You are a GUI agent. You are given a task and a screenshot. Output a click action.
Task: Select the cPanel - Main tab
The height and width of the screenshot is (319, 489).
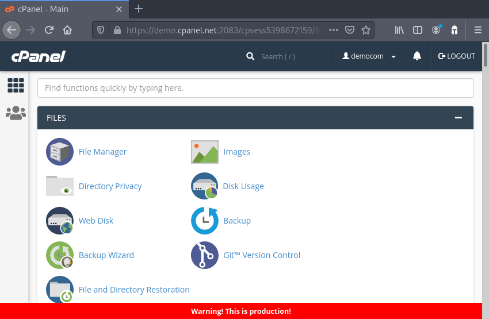[64, 9]
